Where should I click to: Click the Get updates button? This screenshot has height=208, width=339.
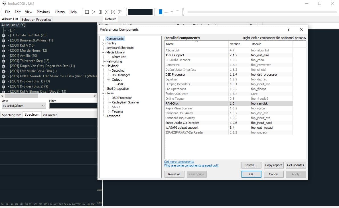[296, 165]
